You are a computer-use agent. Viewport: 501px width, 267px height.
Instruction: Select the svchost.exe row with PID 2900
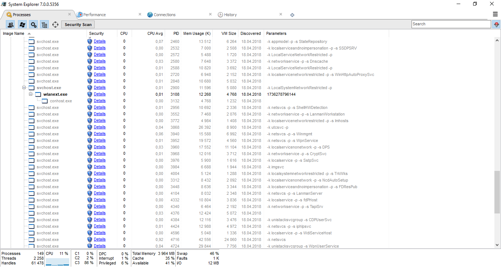tap(194, 88)
